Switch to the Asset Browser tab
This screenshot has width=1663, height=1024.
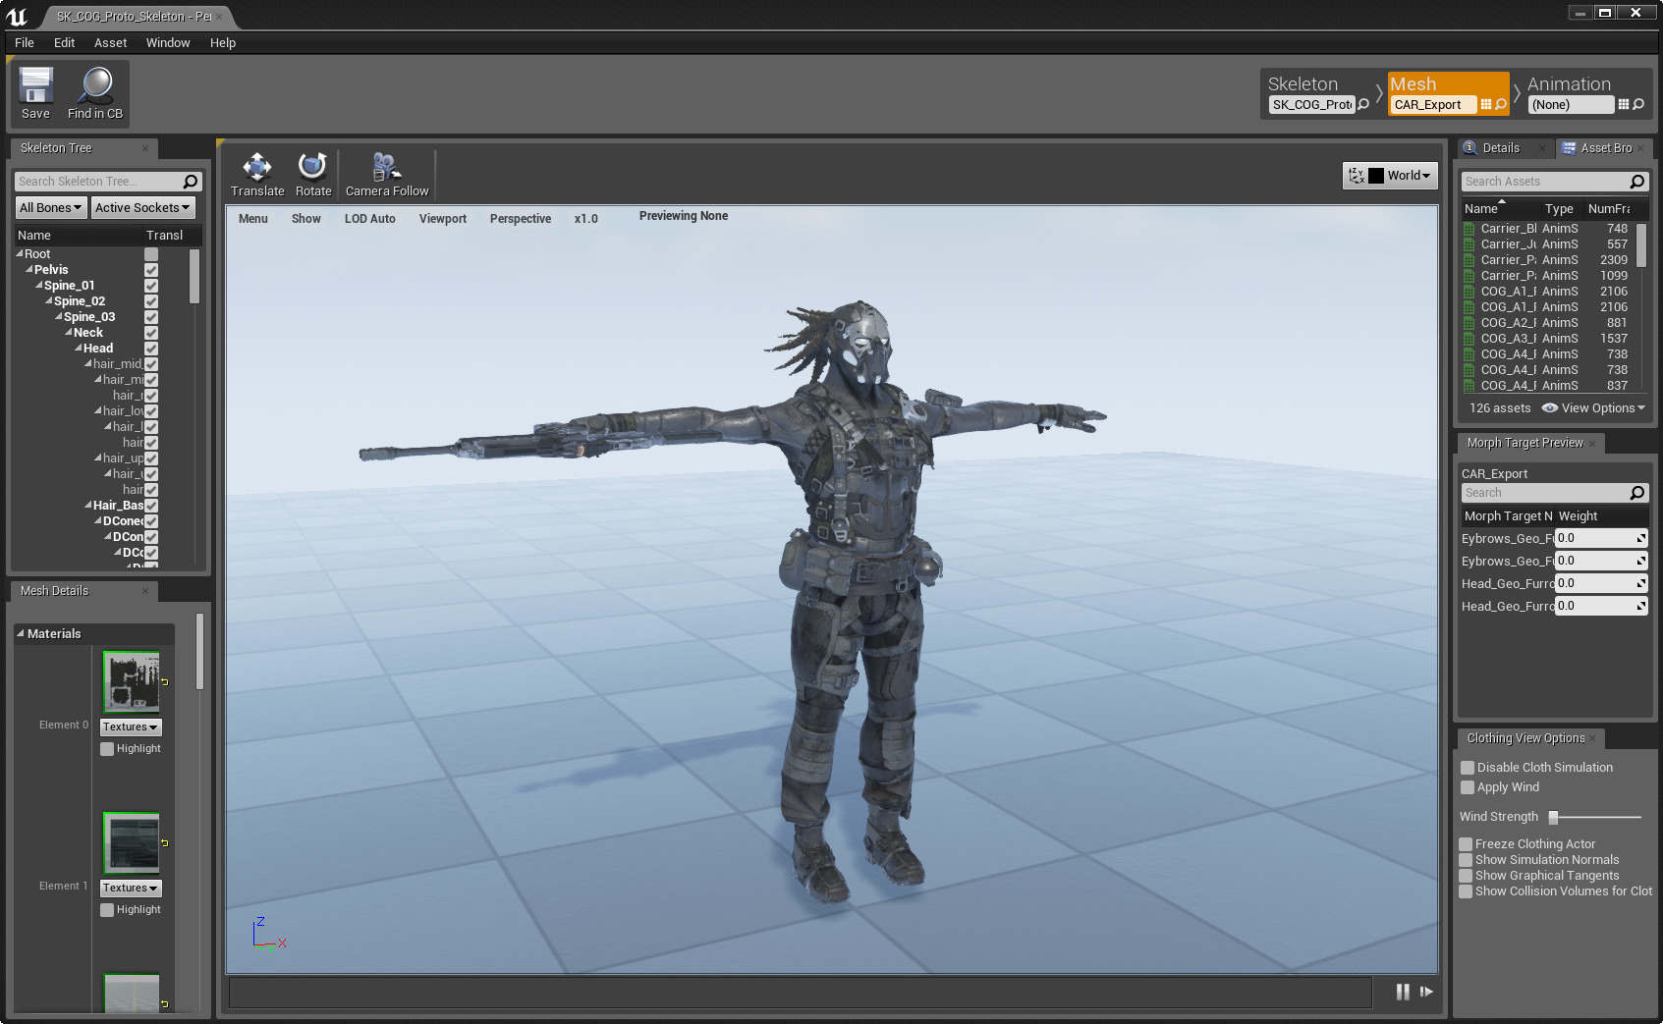(x=1605, y=148)
